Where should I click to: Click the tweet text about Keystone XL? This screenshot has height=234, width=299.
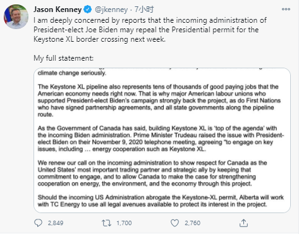tap(150, 30)
